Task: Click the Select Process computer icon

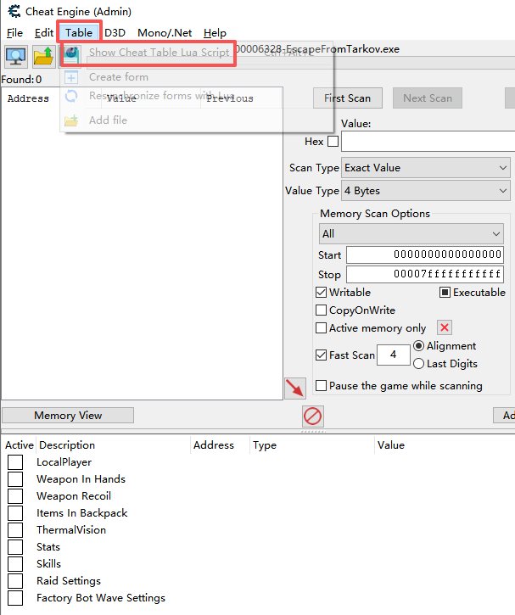Action: pos(16,57)
